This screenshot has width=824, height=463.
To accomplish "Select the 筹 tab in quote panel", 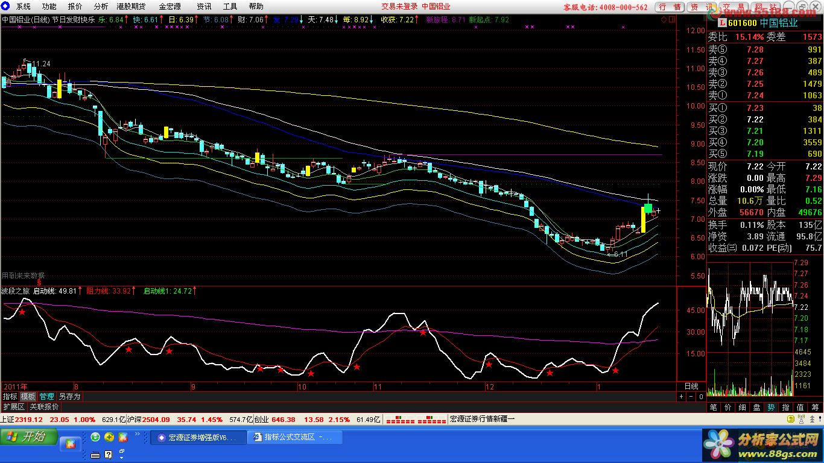I will pyautogui.click(x=814, y=408).
